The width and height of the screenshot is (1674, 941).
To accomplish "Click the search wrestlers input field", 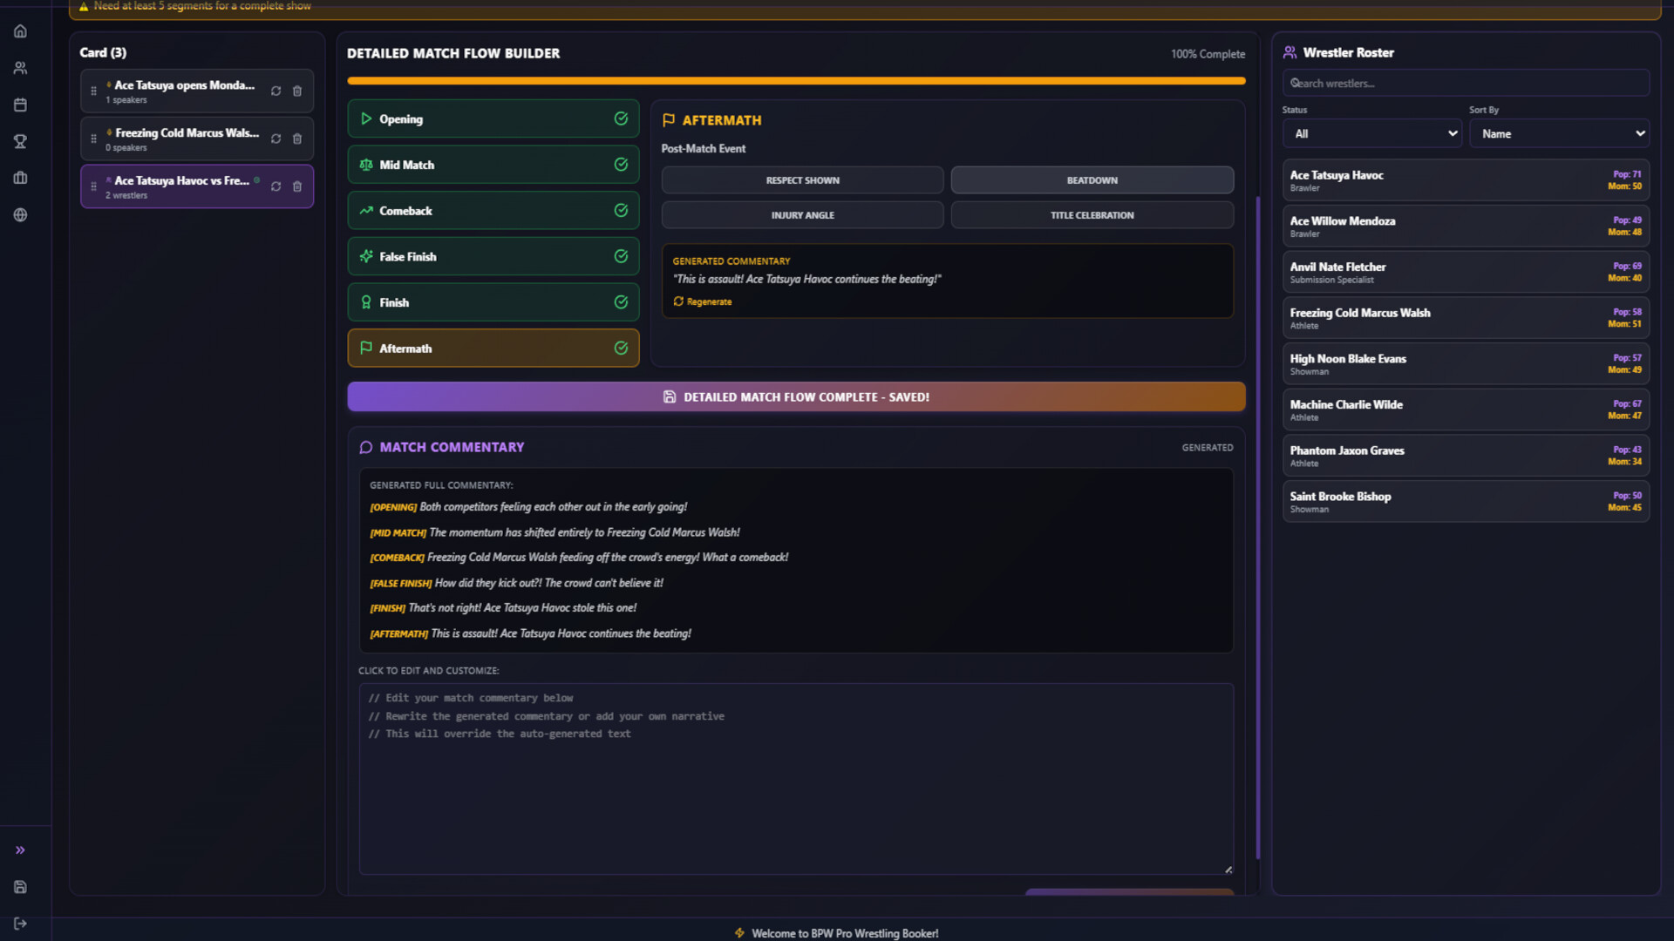I will pos(1465,83).
